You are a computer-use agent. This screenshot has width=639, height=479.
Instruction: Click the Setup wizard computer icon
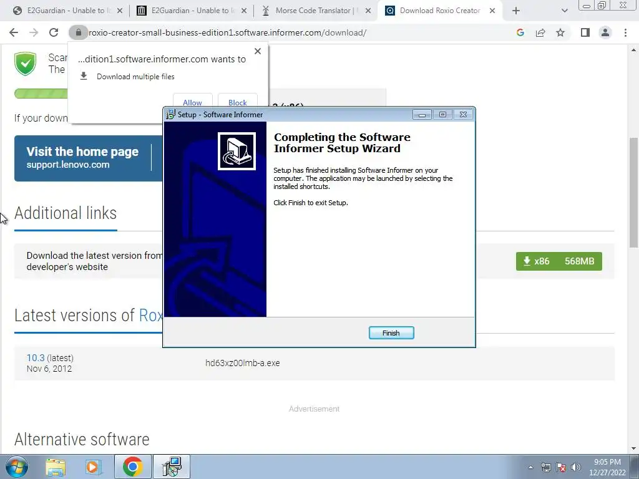pos(237,151)
